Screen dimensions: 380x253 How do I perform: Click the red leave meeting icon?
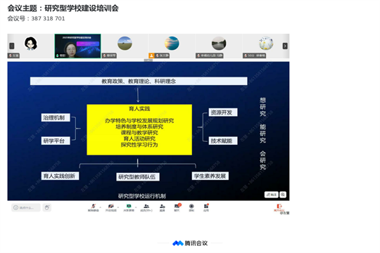[279, 206]
